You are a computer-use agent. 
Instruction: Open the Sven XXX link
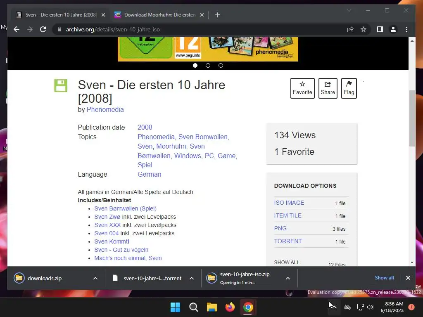107,225
